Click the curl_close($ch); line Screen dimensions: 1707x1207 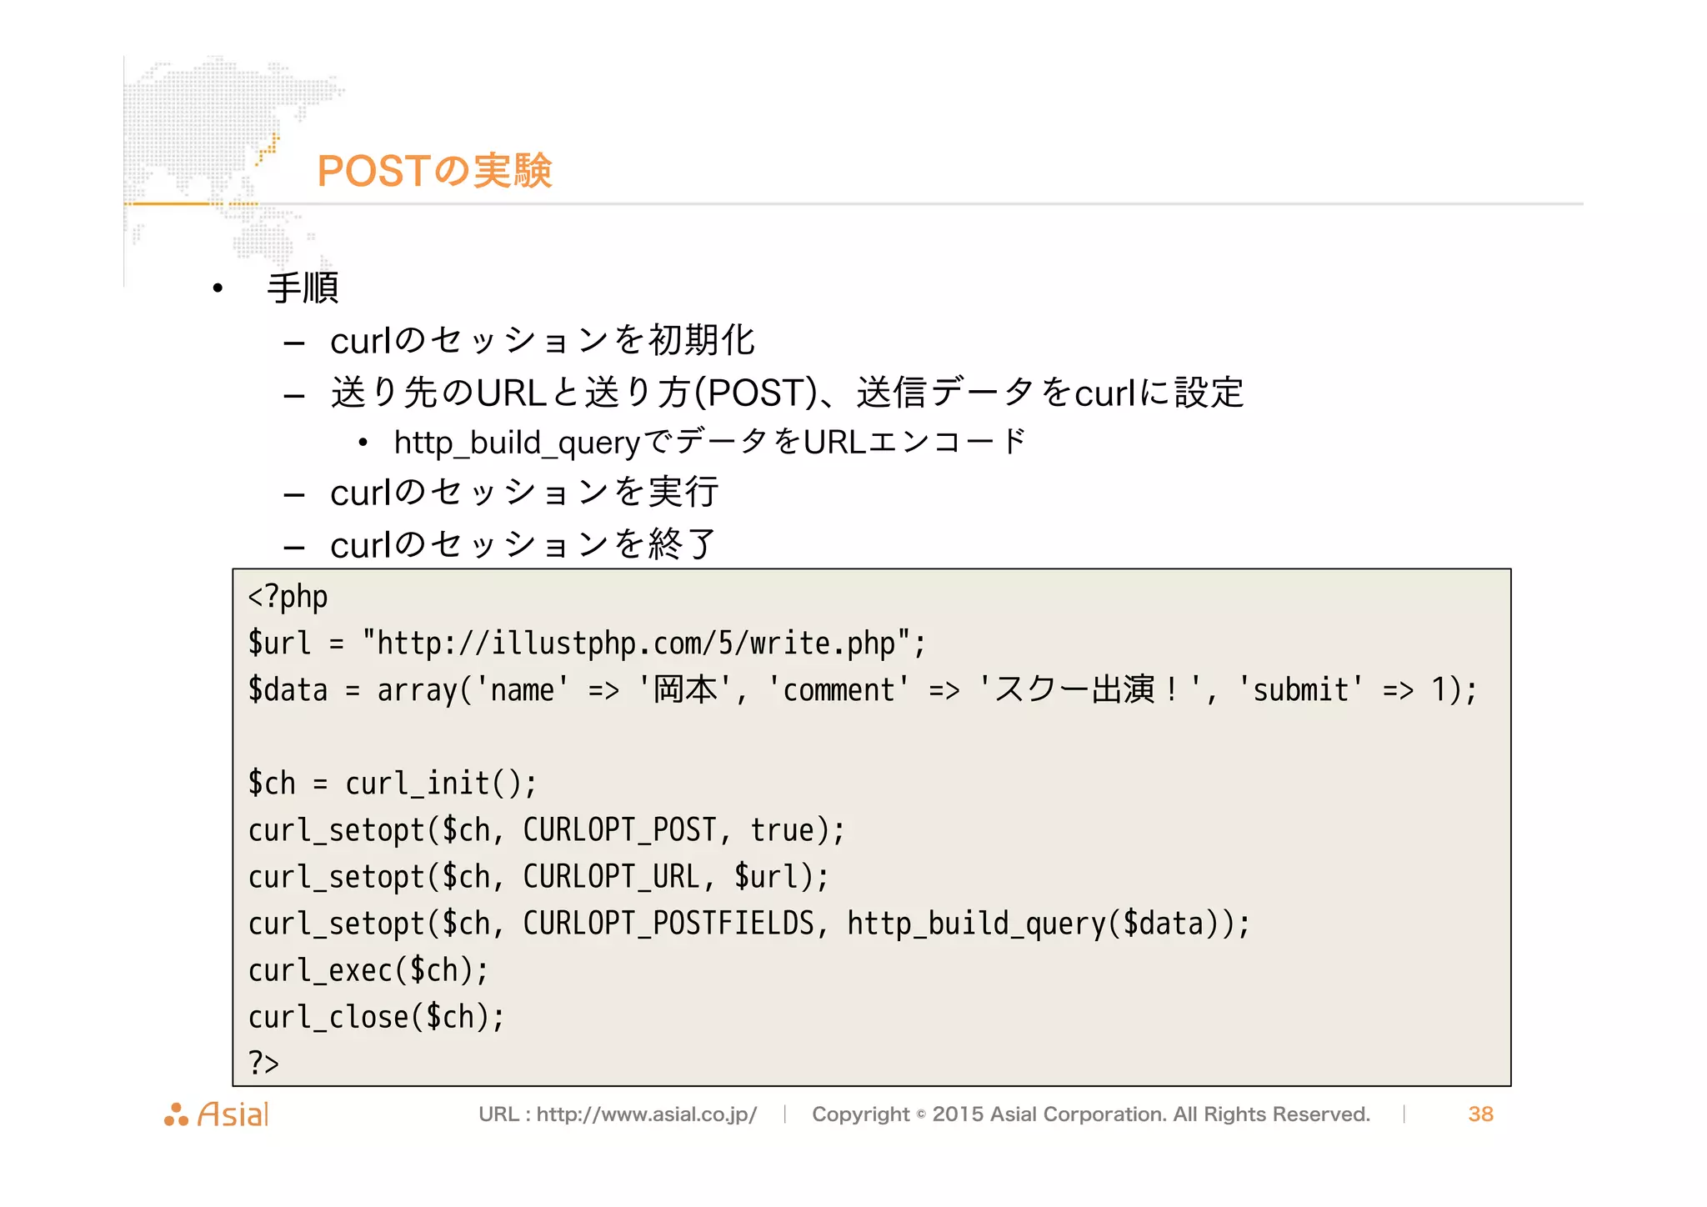pos(377,1017)
